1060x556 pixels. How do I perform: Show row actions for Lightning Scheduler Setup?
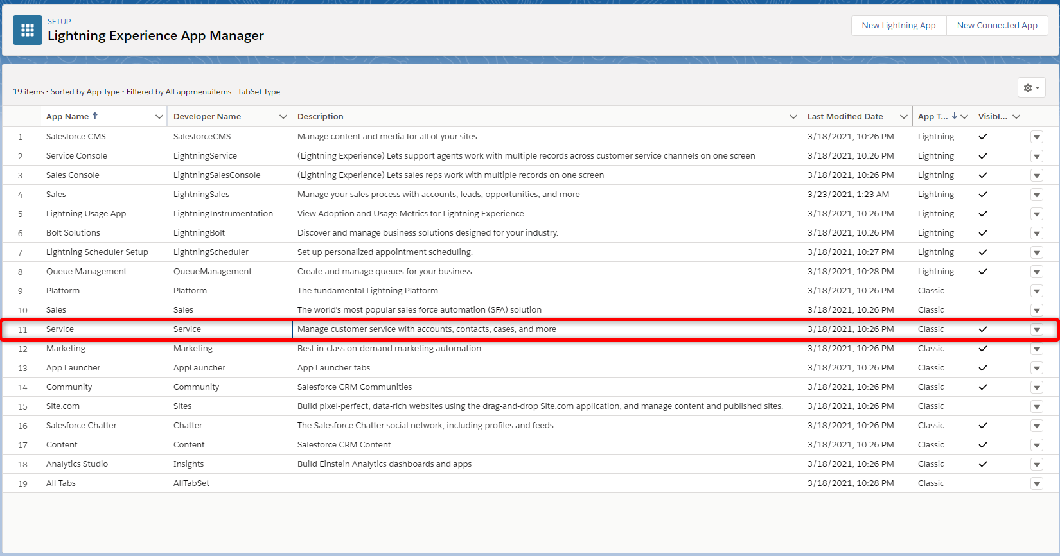1037,252
